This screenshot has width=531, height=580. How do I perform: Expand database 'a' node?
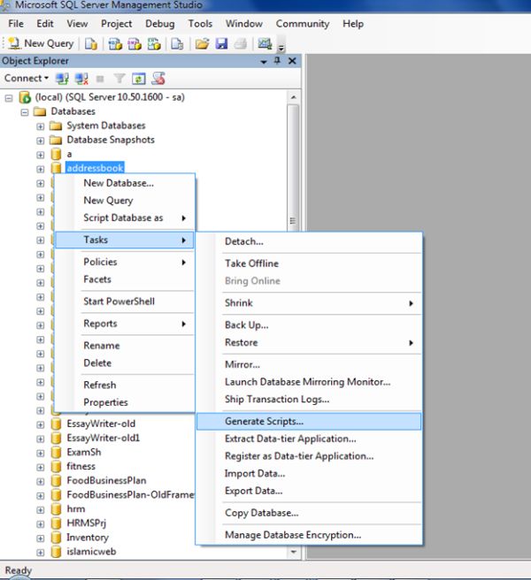pos(41,155)
